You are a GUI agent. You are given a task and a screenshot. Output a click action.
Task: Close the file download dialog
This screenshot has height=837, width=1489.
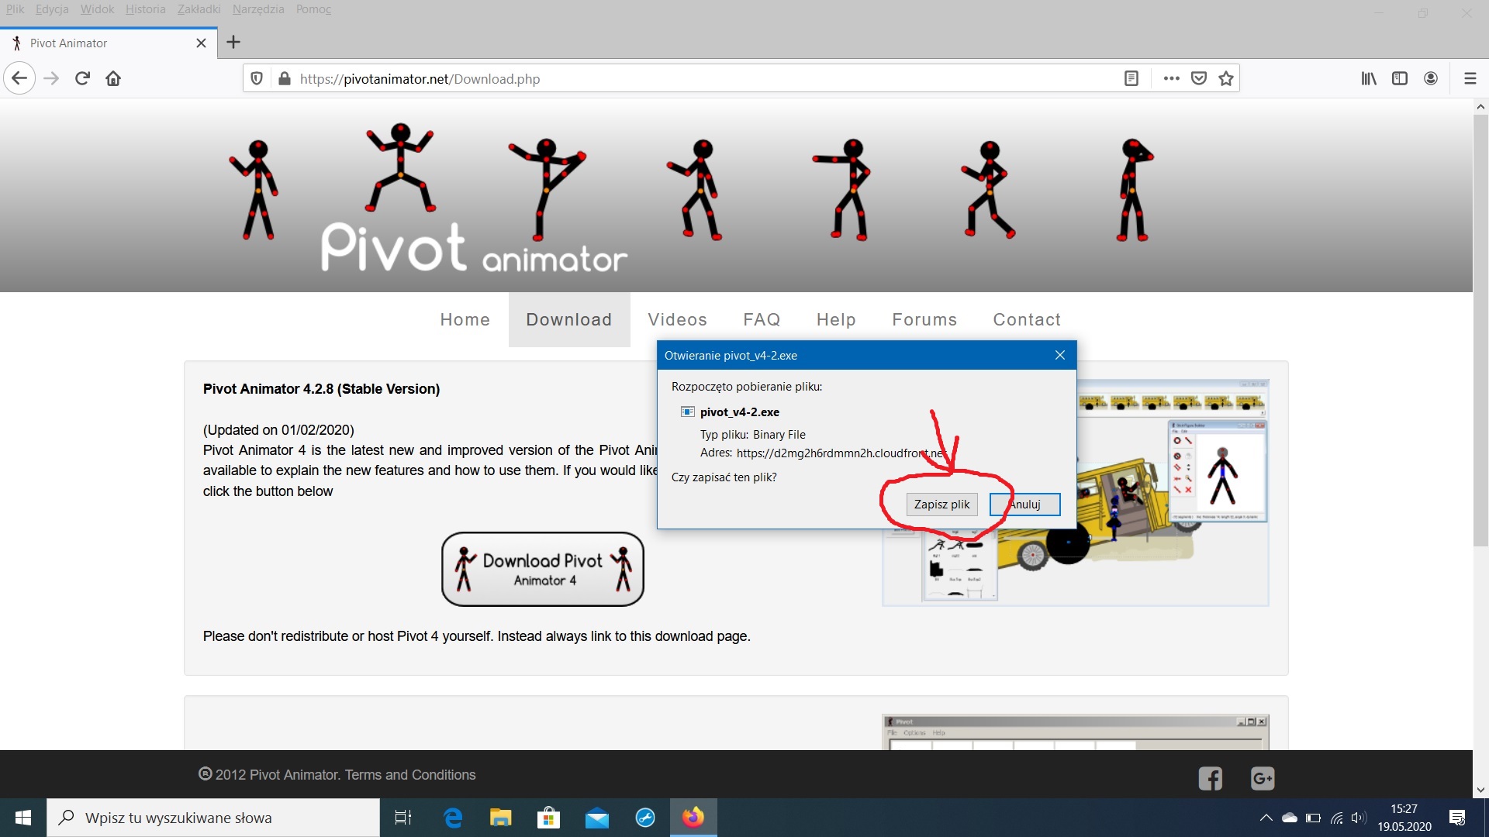(1060, 355)
